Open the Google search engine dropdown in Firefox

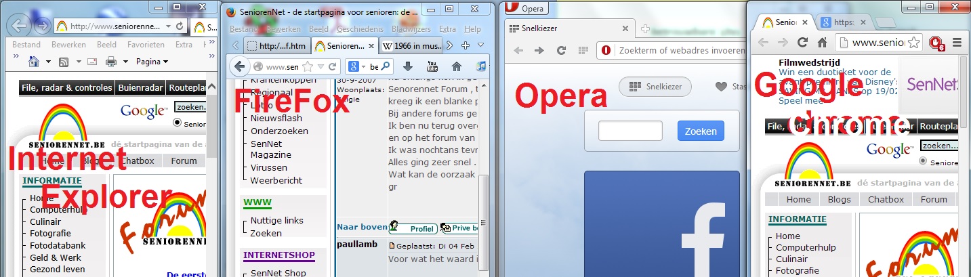coord(357,66)
